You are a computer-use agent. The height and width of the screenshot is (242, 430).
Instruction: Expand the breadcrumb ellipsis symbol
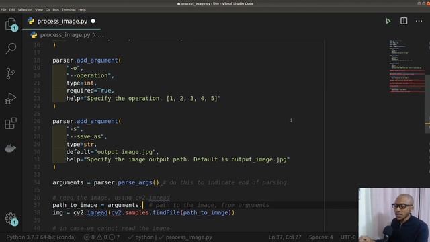pos(101,35)
